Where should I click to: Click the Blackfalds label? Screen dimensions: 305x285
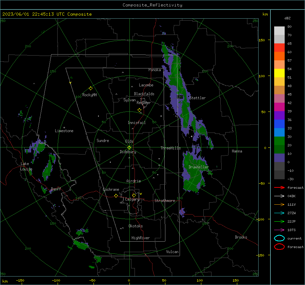144,94
